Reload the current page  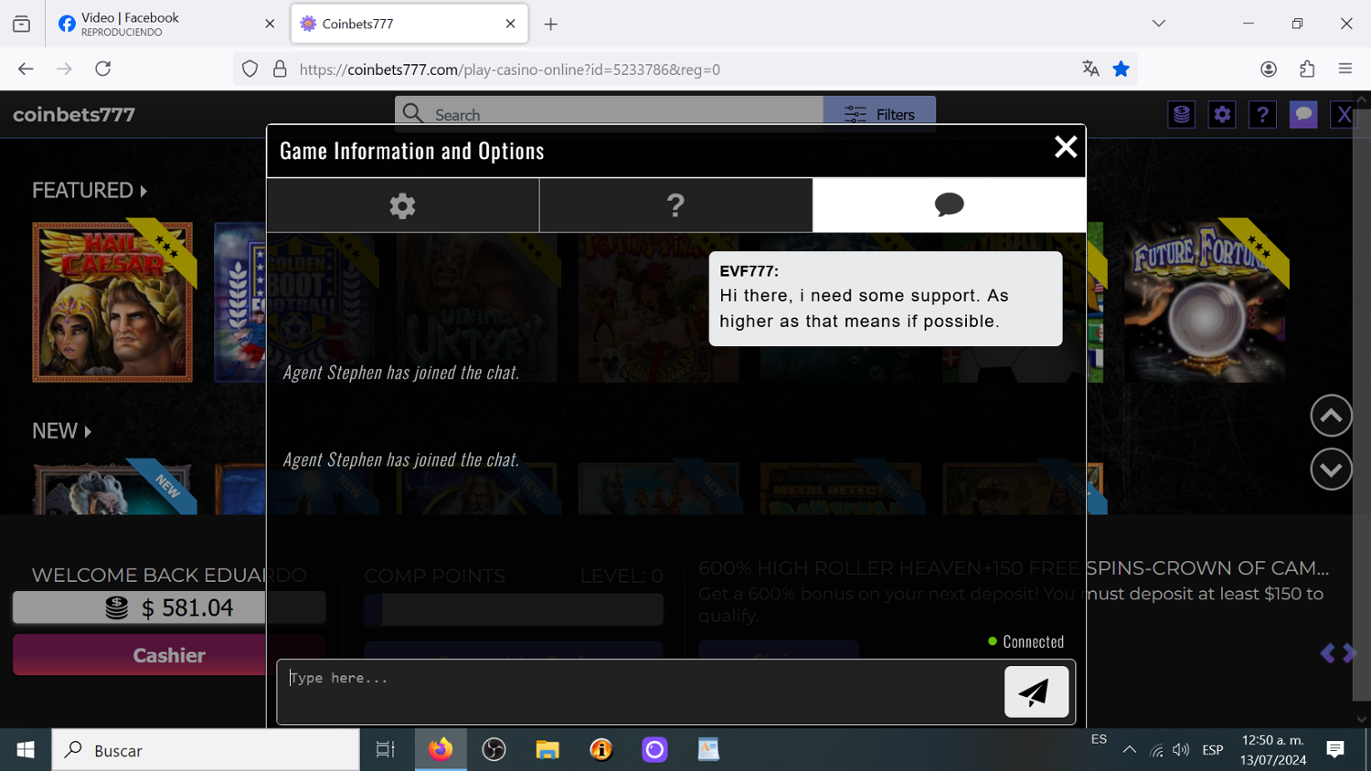(x=103, y=69)
